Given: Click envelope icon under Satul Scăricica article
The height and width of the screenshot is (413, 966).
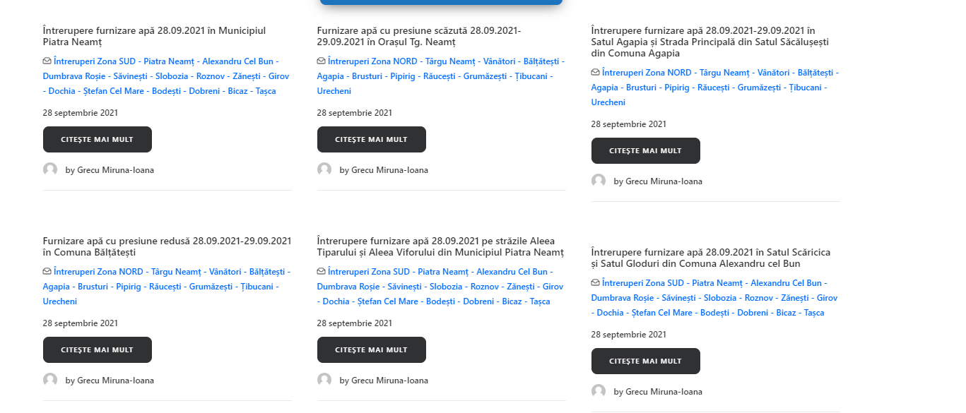Looking at the screenshot, I should pos(596,283).
